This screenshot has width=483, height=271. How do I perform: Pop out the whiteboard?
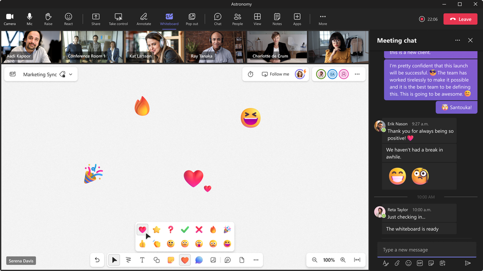pos(192,19)
